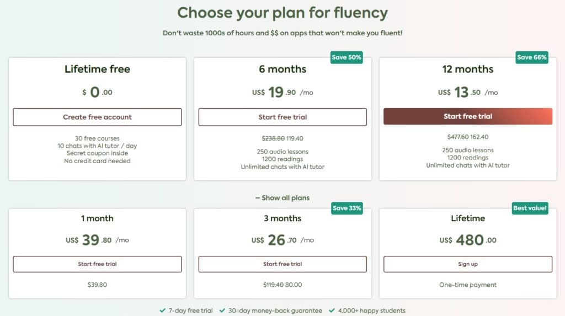Click the checkmark beside 4,000+ happy students
Image resolution: width=565 pixels, height=316 pixels.
[x=332, y=310]
